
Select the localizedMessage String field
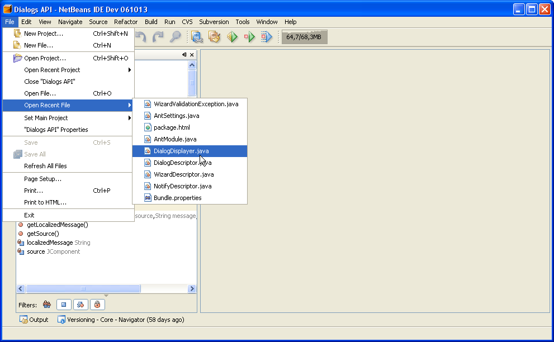pyautogui.click(x=59, y=243)
